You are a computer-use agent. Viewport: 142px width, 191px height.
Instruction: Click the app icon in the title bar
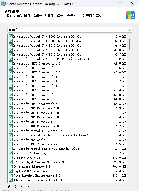(3, 4)
